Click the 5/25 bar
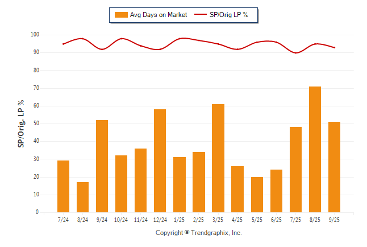The width and height of the screenshot is (367, 247). click(257, 195)
